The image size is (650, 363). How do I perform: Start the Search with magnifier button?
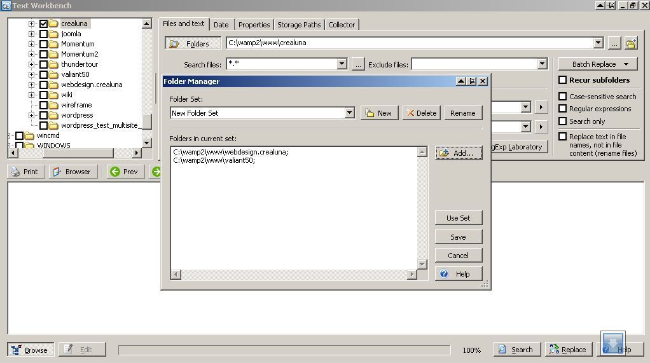pyautogui.click(x=517, y=349)
